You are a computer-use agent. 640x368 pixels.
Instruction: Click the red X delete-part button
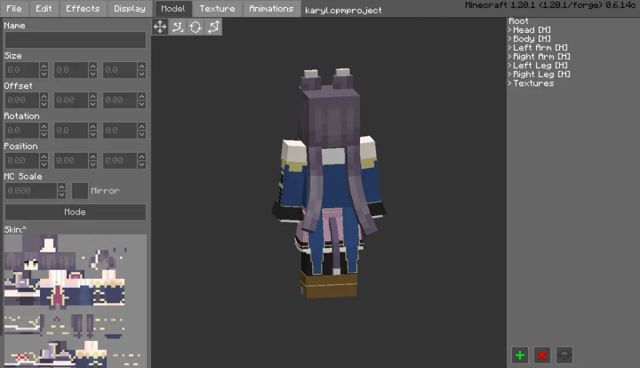click(x=542, y=355)
